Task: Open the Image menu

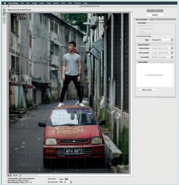Action: click(x=34, y=3)
